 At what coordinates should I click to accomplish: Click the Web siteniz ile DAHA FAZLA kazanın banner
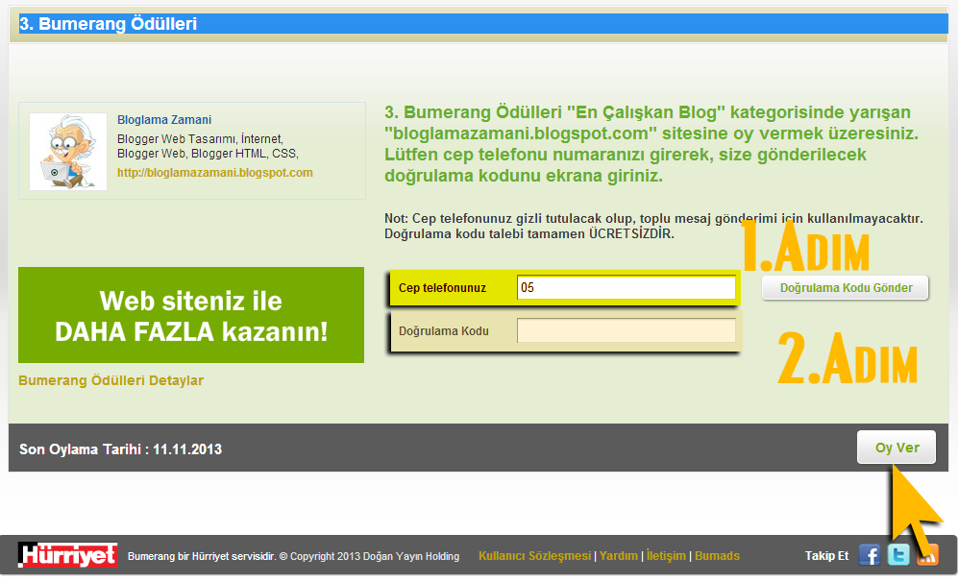tap(191, 315)
